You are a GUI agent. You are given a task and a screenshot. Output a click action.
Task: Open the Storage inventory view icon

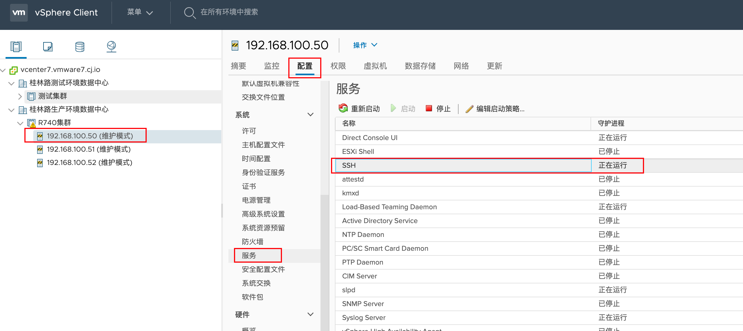(80, 46)
